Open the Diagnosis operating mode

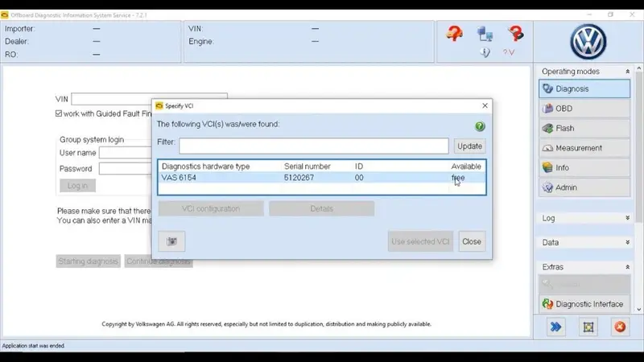[584, 88]
